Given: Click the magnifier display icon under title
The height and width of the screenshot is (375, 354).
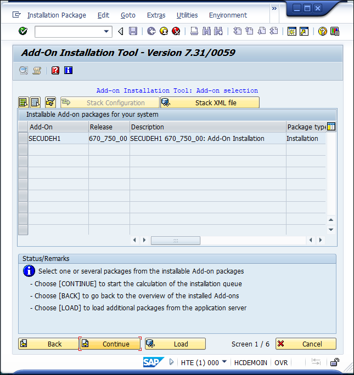Looking at the screenshot, I should pyautogui.click(x=24, y=71).
